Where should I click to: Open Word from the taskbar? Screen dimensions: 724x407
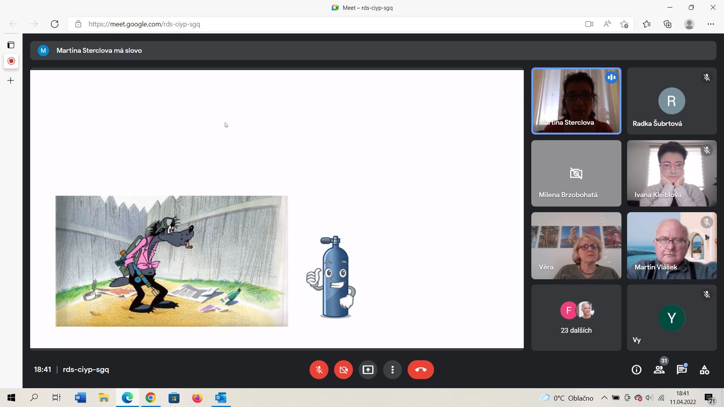[x=80, y=398]
